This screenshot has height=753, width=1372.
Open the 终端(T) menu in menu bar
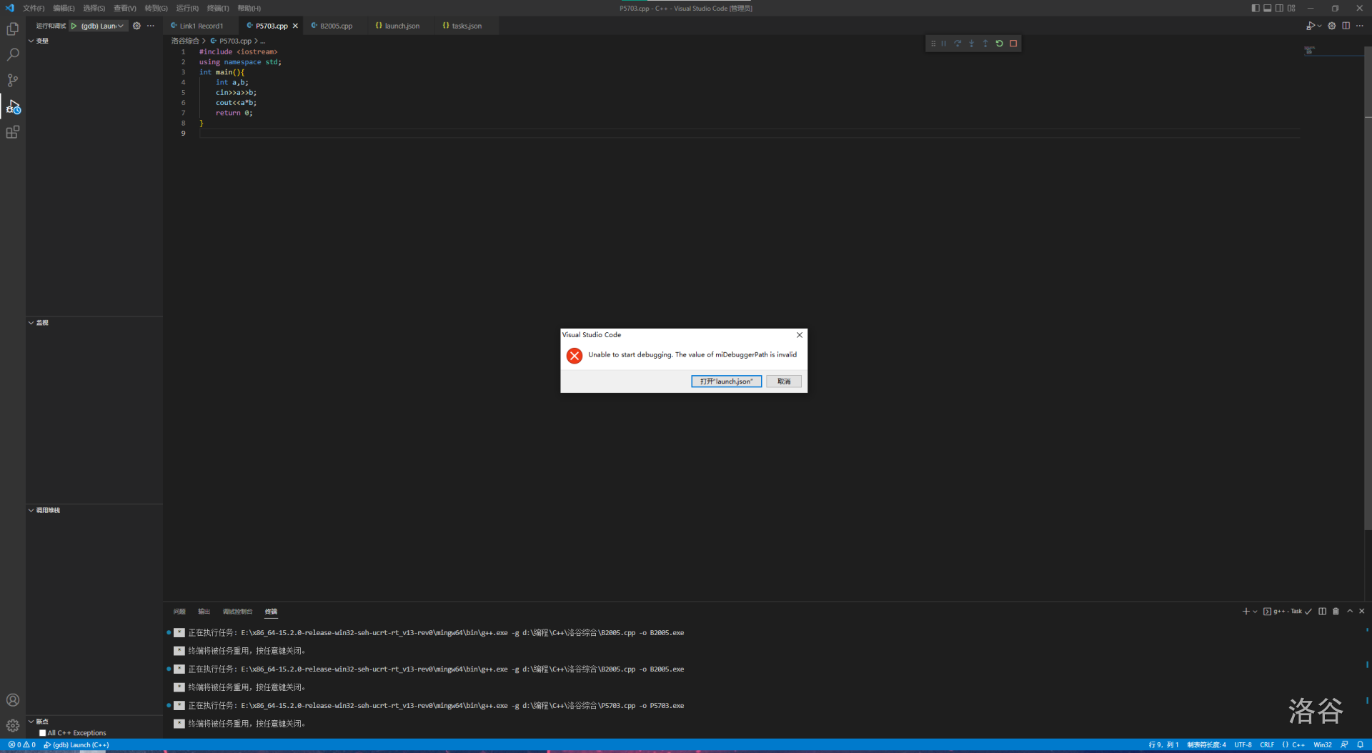[x=218, y=8]
